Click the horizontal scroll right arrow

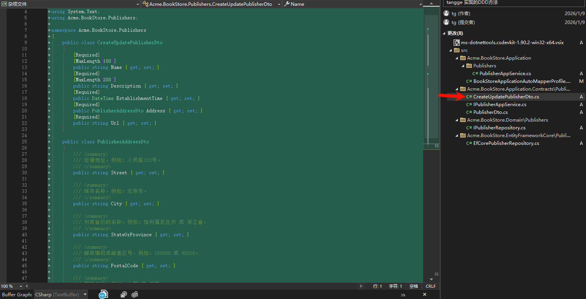coord(361,286)
